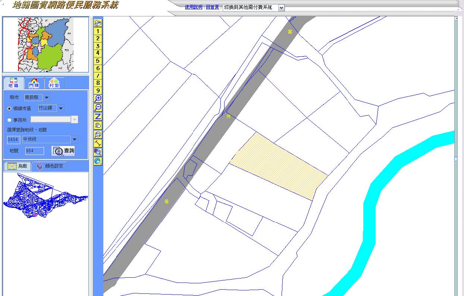Select the 事務所 radio button
464x296 pixels.
tap(9, 120)
